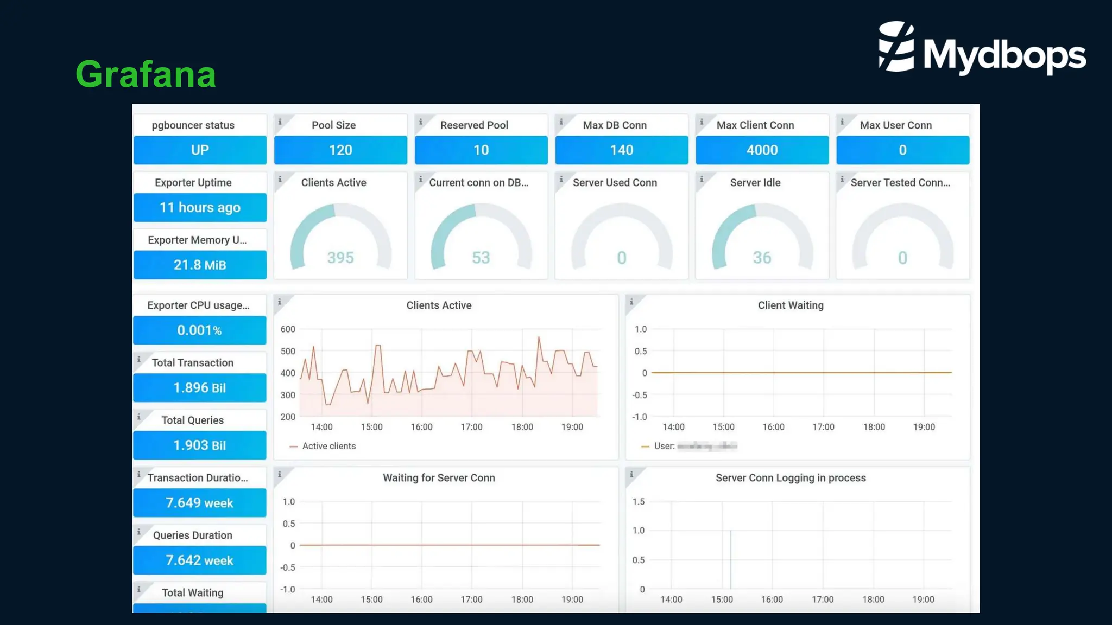Click the Transaction Duration info icon

click(139, 474)
